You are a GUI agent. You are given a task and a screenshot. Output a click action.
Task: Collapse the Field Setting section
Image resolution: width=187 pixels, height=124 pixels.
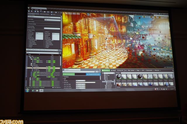coord(28,26)
